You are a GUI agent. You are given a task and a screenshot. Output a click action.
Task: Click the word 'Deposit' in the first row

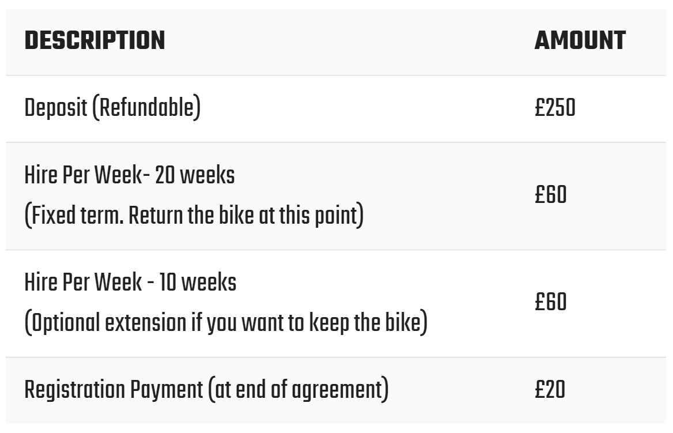pos(56,107)
